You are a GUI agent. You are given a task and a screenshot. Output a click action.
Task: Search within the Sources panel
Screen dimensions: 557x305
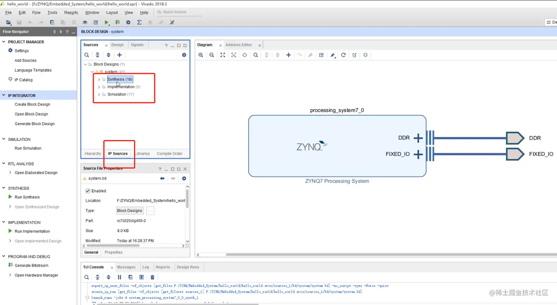coord(87,55)
